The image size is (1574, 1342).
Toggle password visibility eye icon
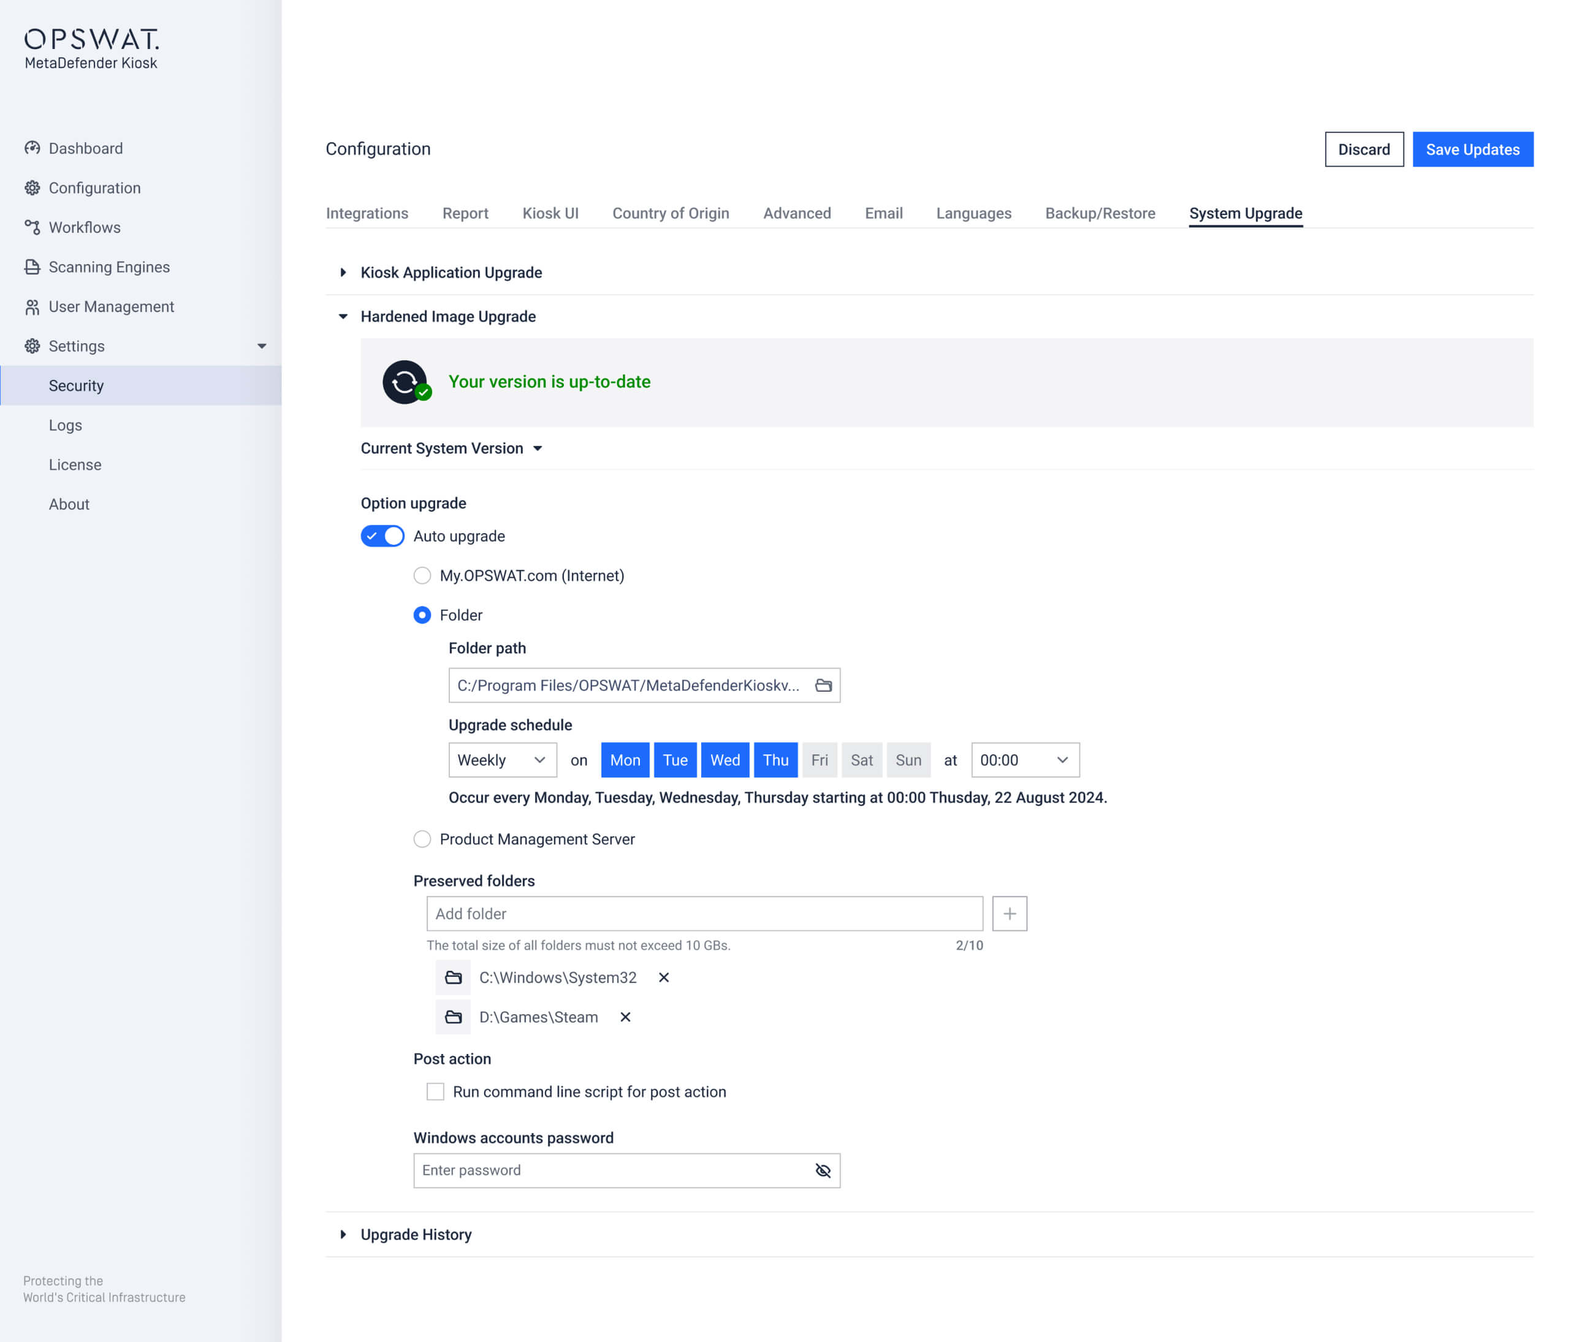tap(822, 1170)
